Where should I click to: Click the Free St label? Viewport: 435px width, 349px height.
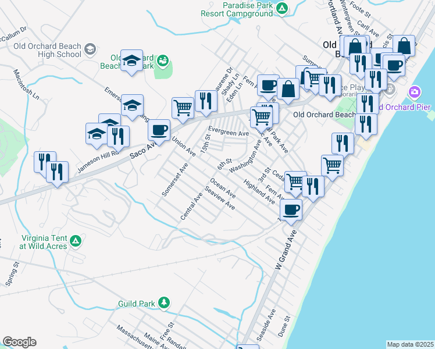pos(167,331)
